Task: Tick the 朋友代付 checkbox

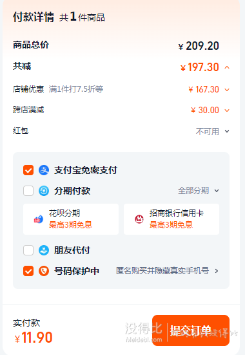Action: [28, 250]
